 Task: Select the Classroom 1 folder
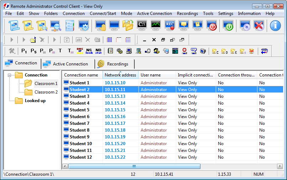tap(46, 84)
